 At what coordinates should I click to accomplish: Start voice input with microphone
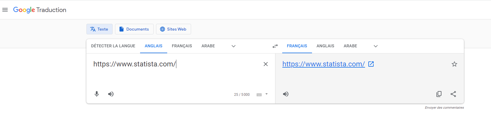tap(97, 94)
